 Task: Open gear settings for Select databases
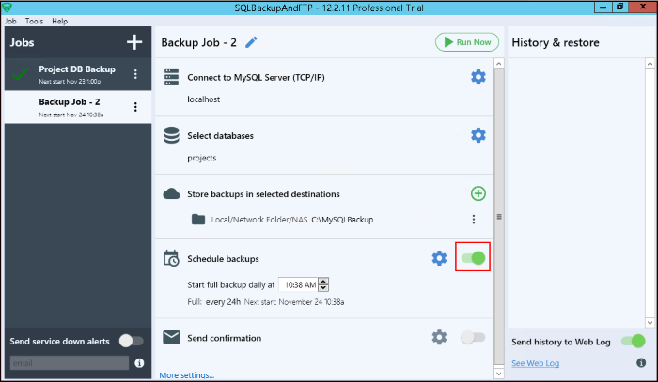tap(478, 135)
